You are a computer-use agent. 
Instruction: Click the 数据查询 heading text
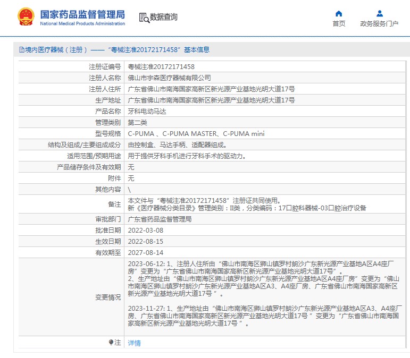(164, 18)
